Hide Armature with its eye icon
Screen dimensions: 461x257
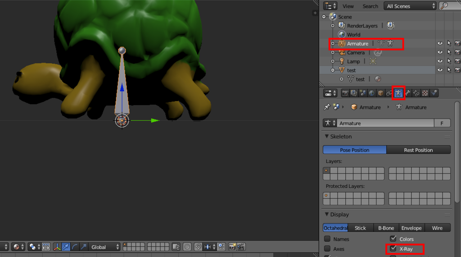[440, 43]
